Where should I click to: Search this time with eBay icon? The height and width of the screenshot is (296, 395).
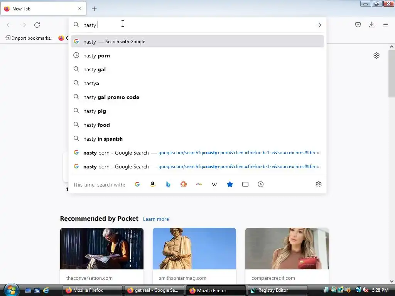pyautogui.click(x=199, y=184)
